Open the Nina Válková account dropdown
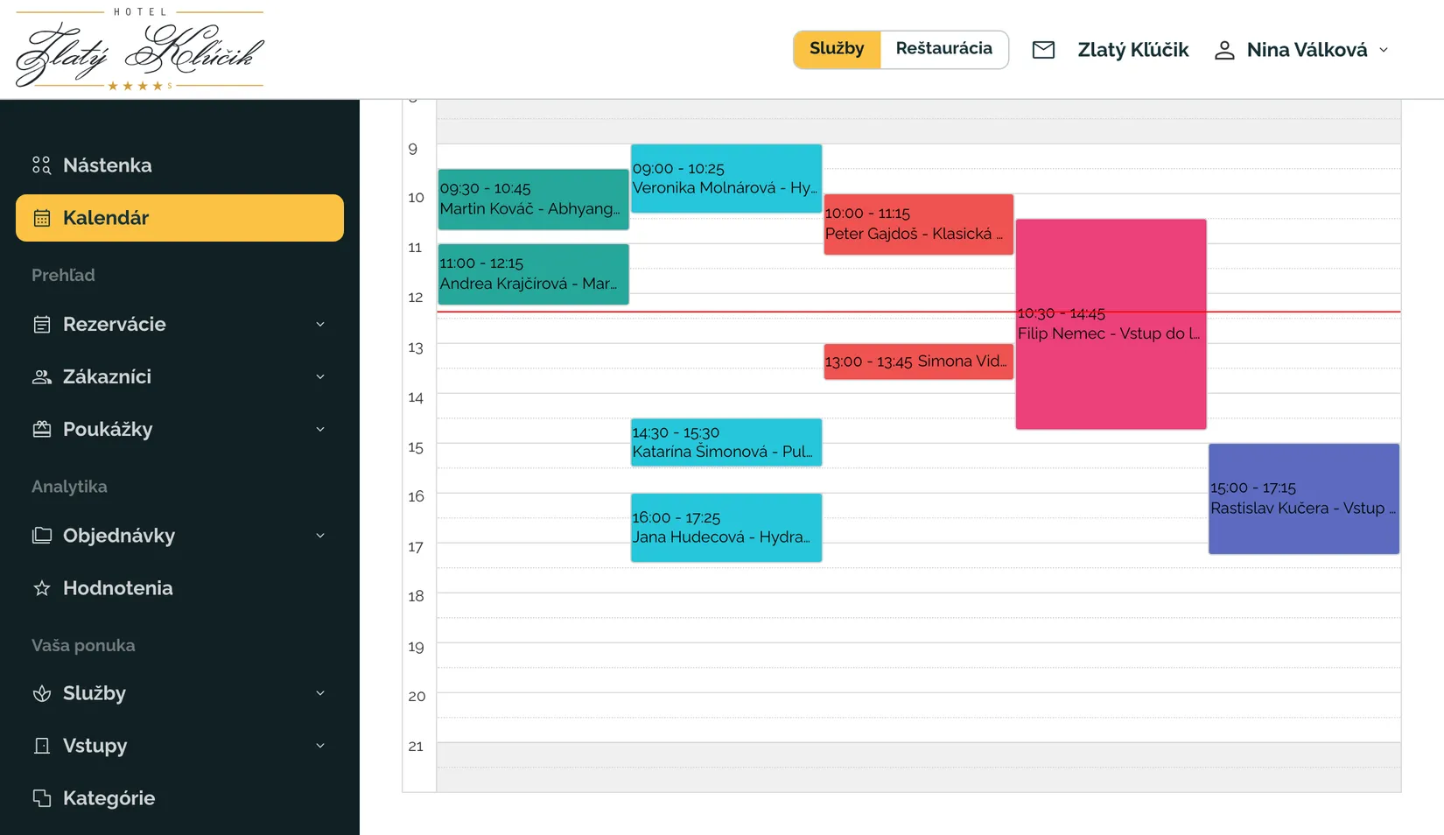 click(x=1301, y=50)
